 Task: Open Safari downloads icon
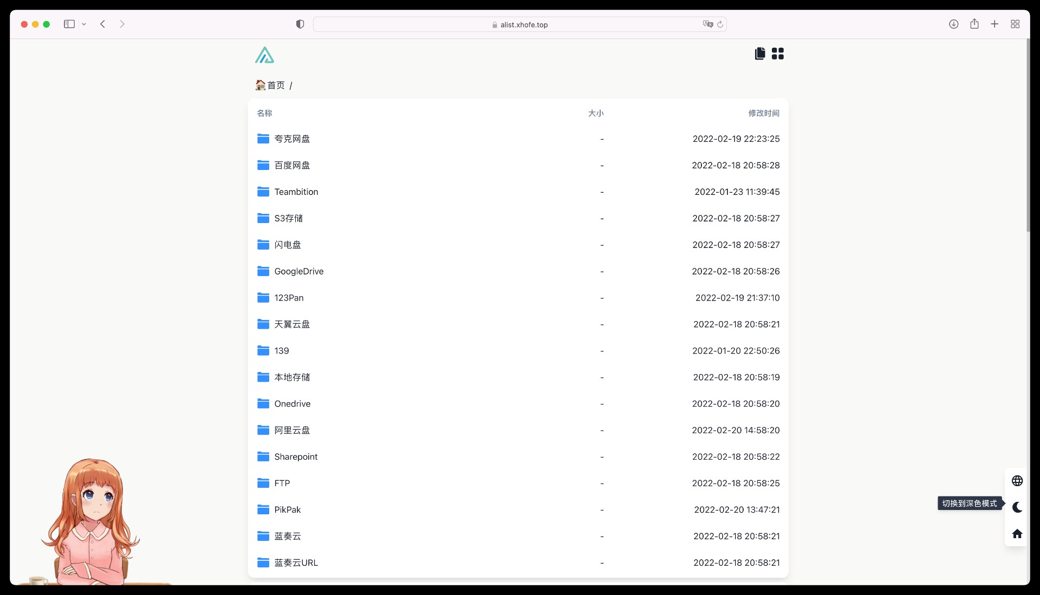coord(953,24)
